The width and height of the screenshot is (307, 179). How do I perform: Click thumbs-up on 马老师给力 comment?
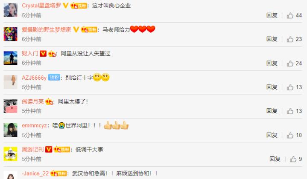click(x=290, y=39)
